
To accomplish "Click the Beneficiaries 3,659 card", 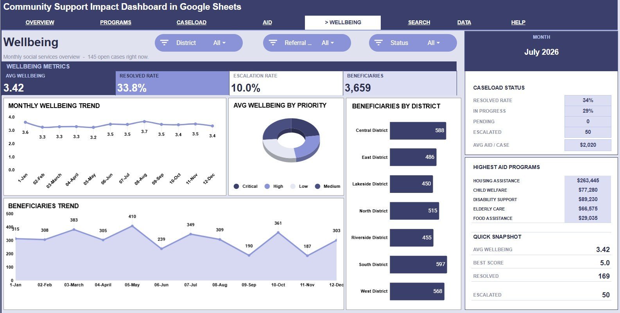I will pyautogui.click(x=400, y=83).
